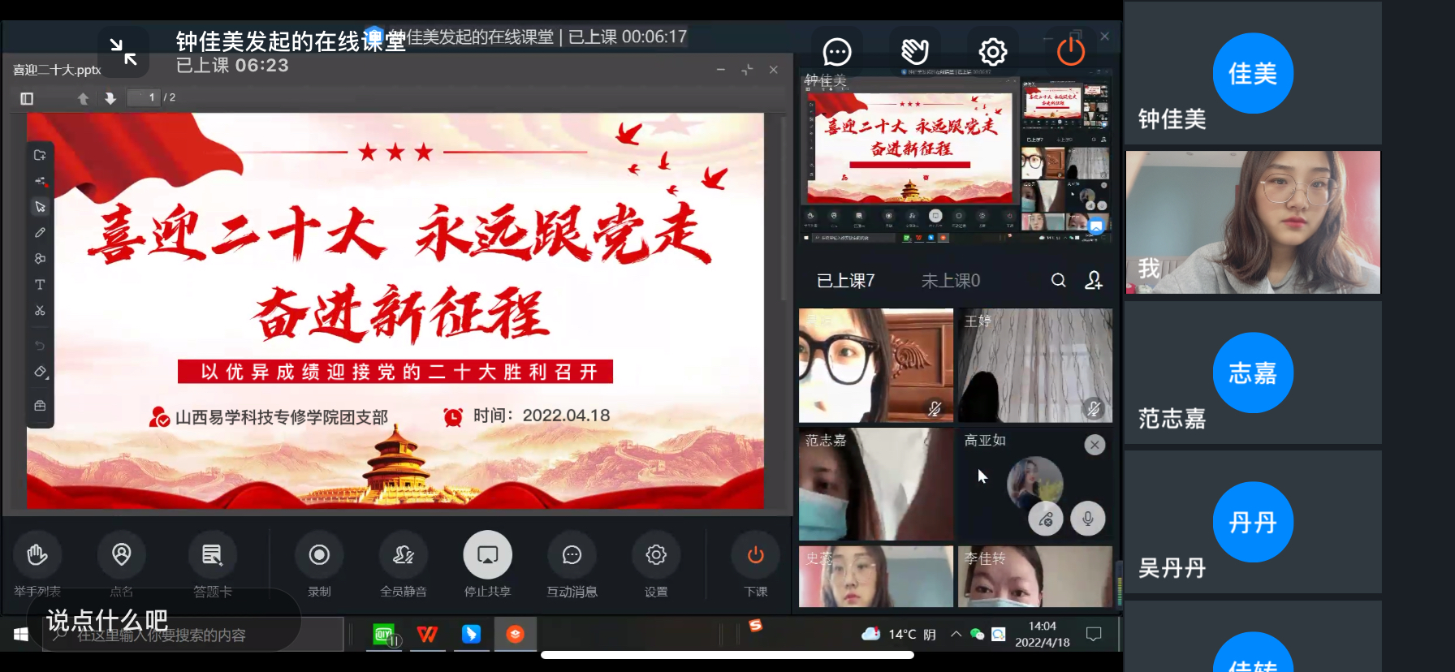
Task: Select the shapes tool
Action: pyautogui.click(x=40, y=259)
